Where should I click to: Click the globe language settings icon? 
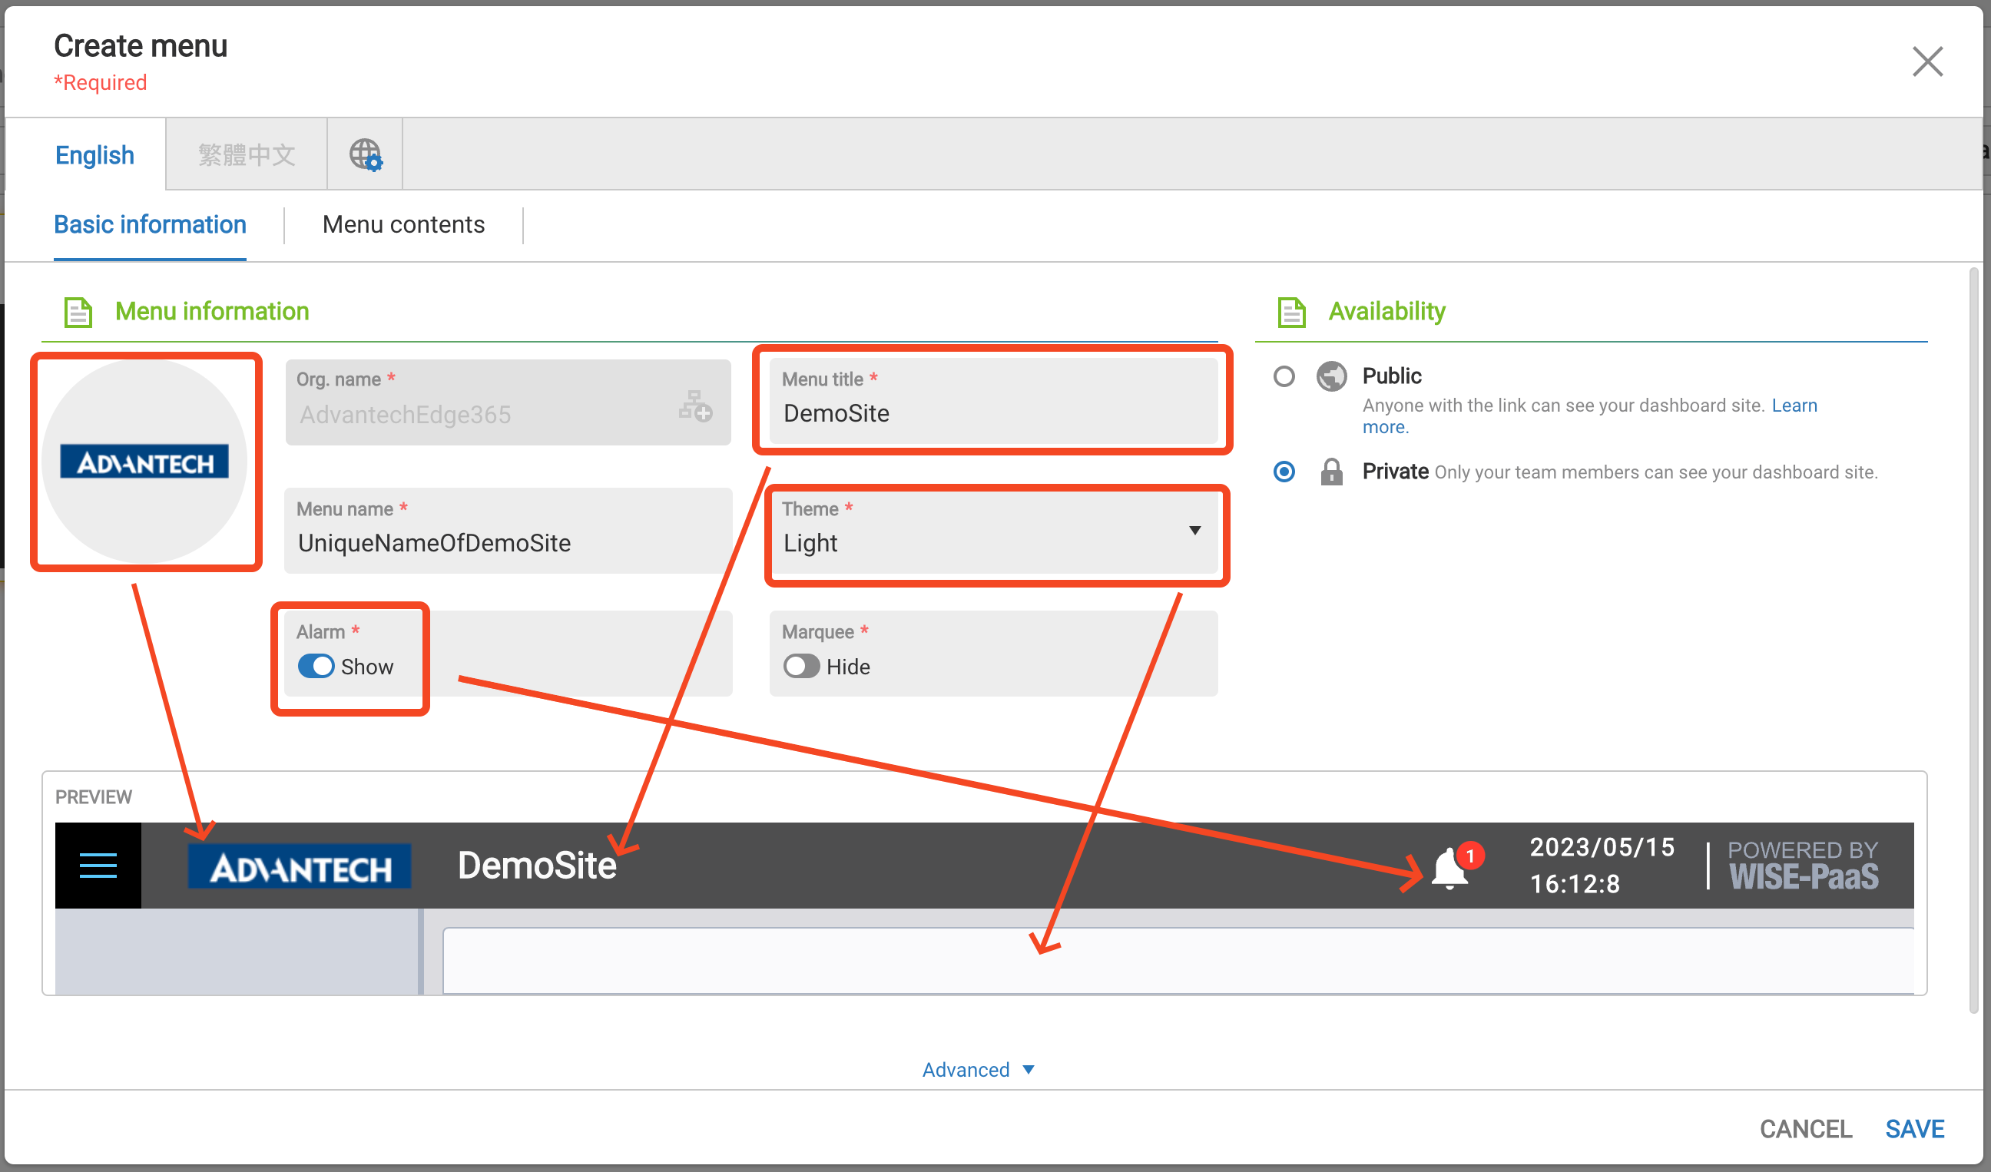(365, 155)
